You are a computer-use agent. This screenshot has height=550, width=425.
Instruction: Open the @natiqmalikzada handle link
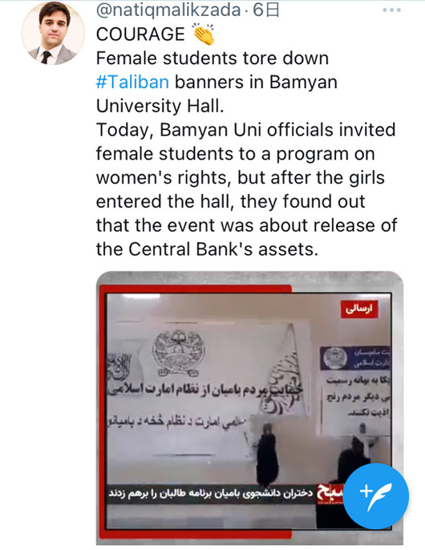[x=168, y=10]
